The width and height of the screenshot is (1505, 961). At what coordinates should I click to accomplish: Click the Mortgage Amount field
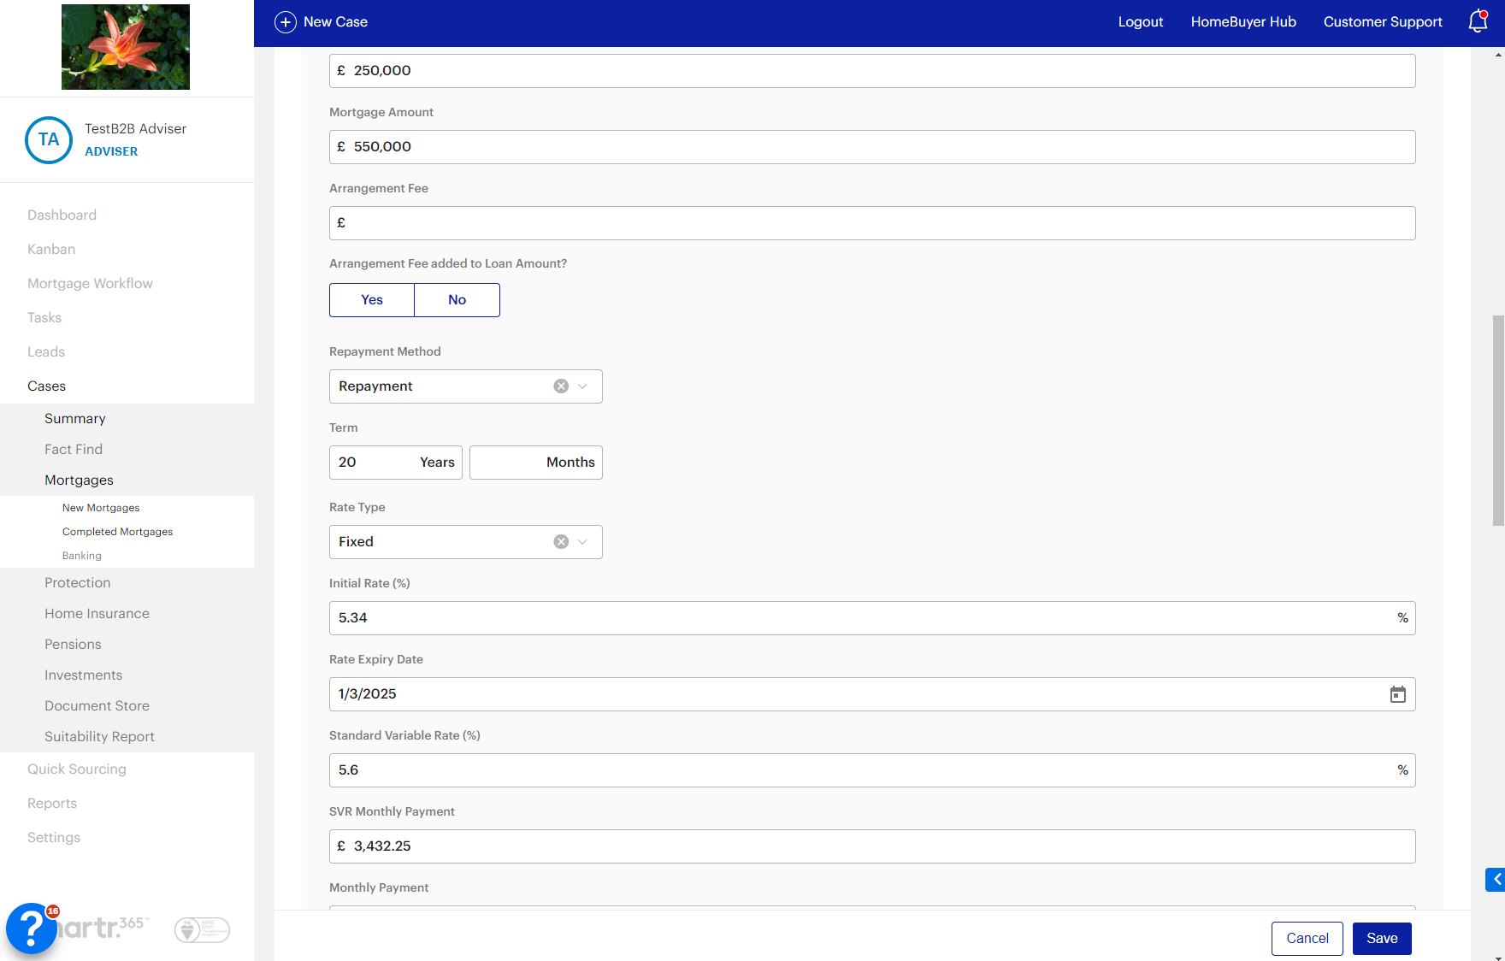pyautogui.click(x=872, y=147)
